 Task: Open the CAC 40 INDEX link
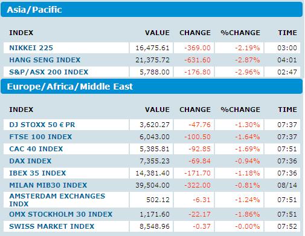click(36, 149)
